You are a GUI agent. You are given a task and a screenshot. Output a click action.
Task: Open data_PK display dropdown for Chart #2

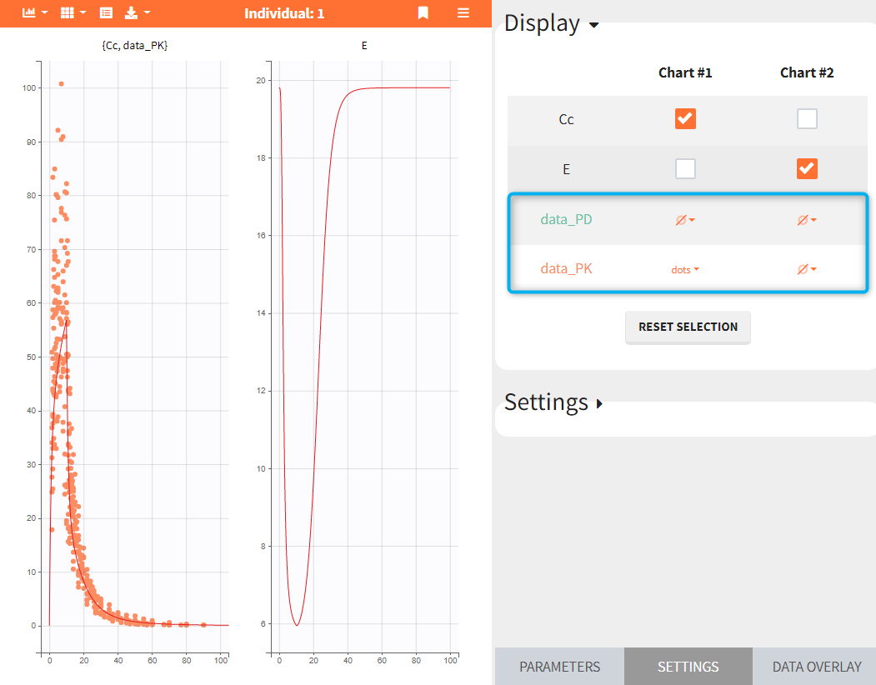click(807, 269)
